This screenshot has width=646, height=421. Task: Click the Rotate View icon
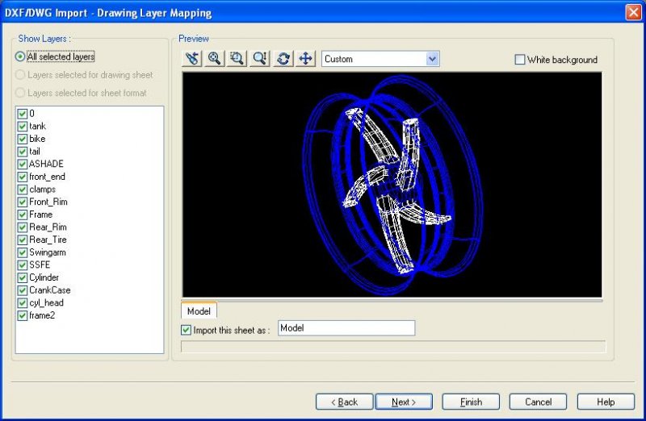point(283,58)
